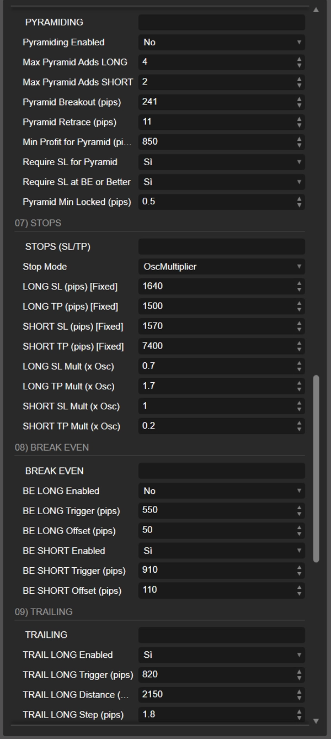Screen dimensions: 331x739
Task: Decrease SHORT TP Mult x Osc value
Action: coord(299,429)
